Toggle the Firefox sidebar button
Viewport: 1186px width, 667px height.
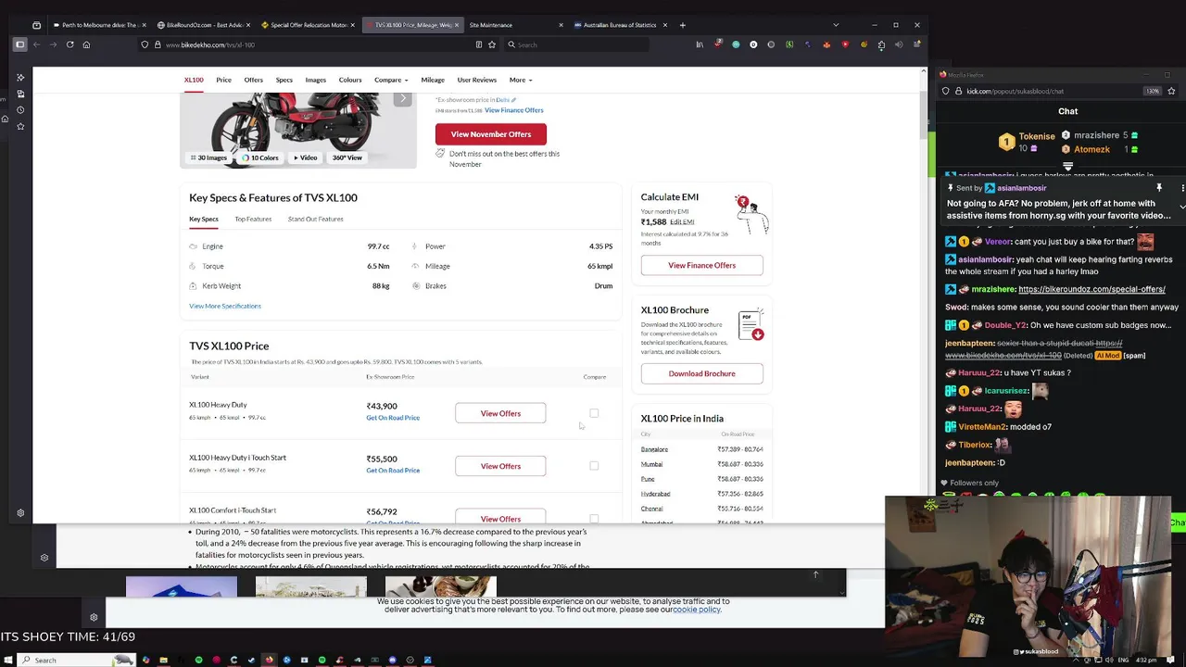pos(19,44)
